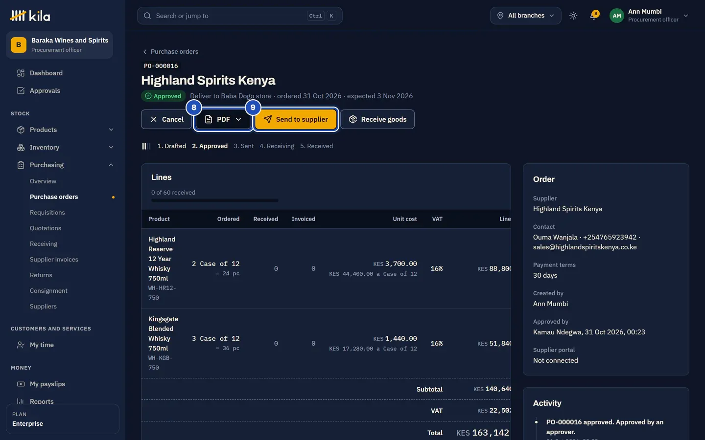Click the step progress bars icon
The height and width of the screenshot is (440, 705).
(x=145, y=146)
